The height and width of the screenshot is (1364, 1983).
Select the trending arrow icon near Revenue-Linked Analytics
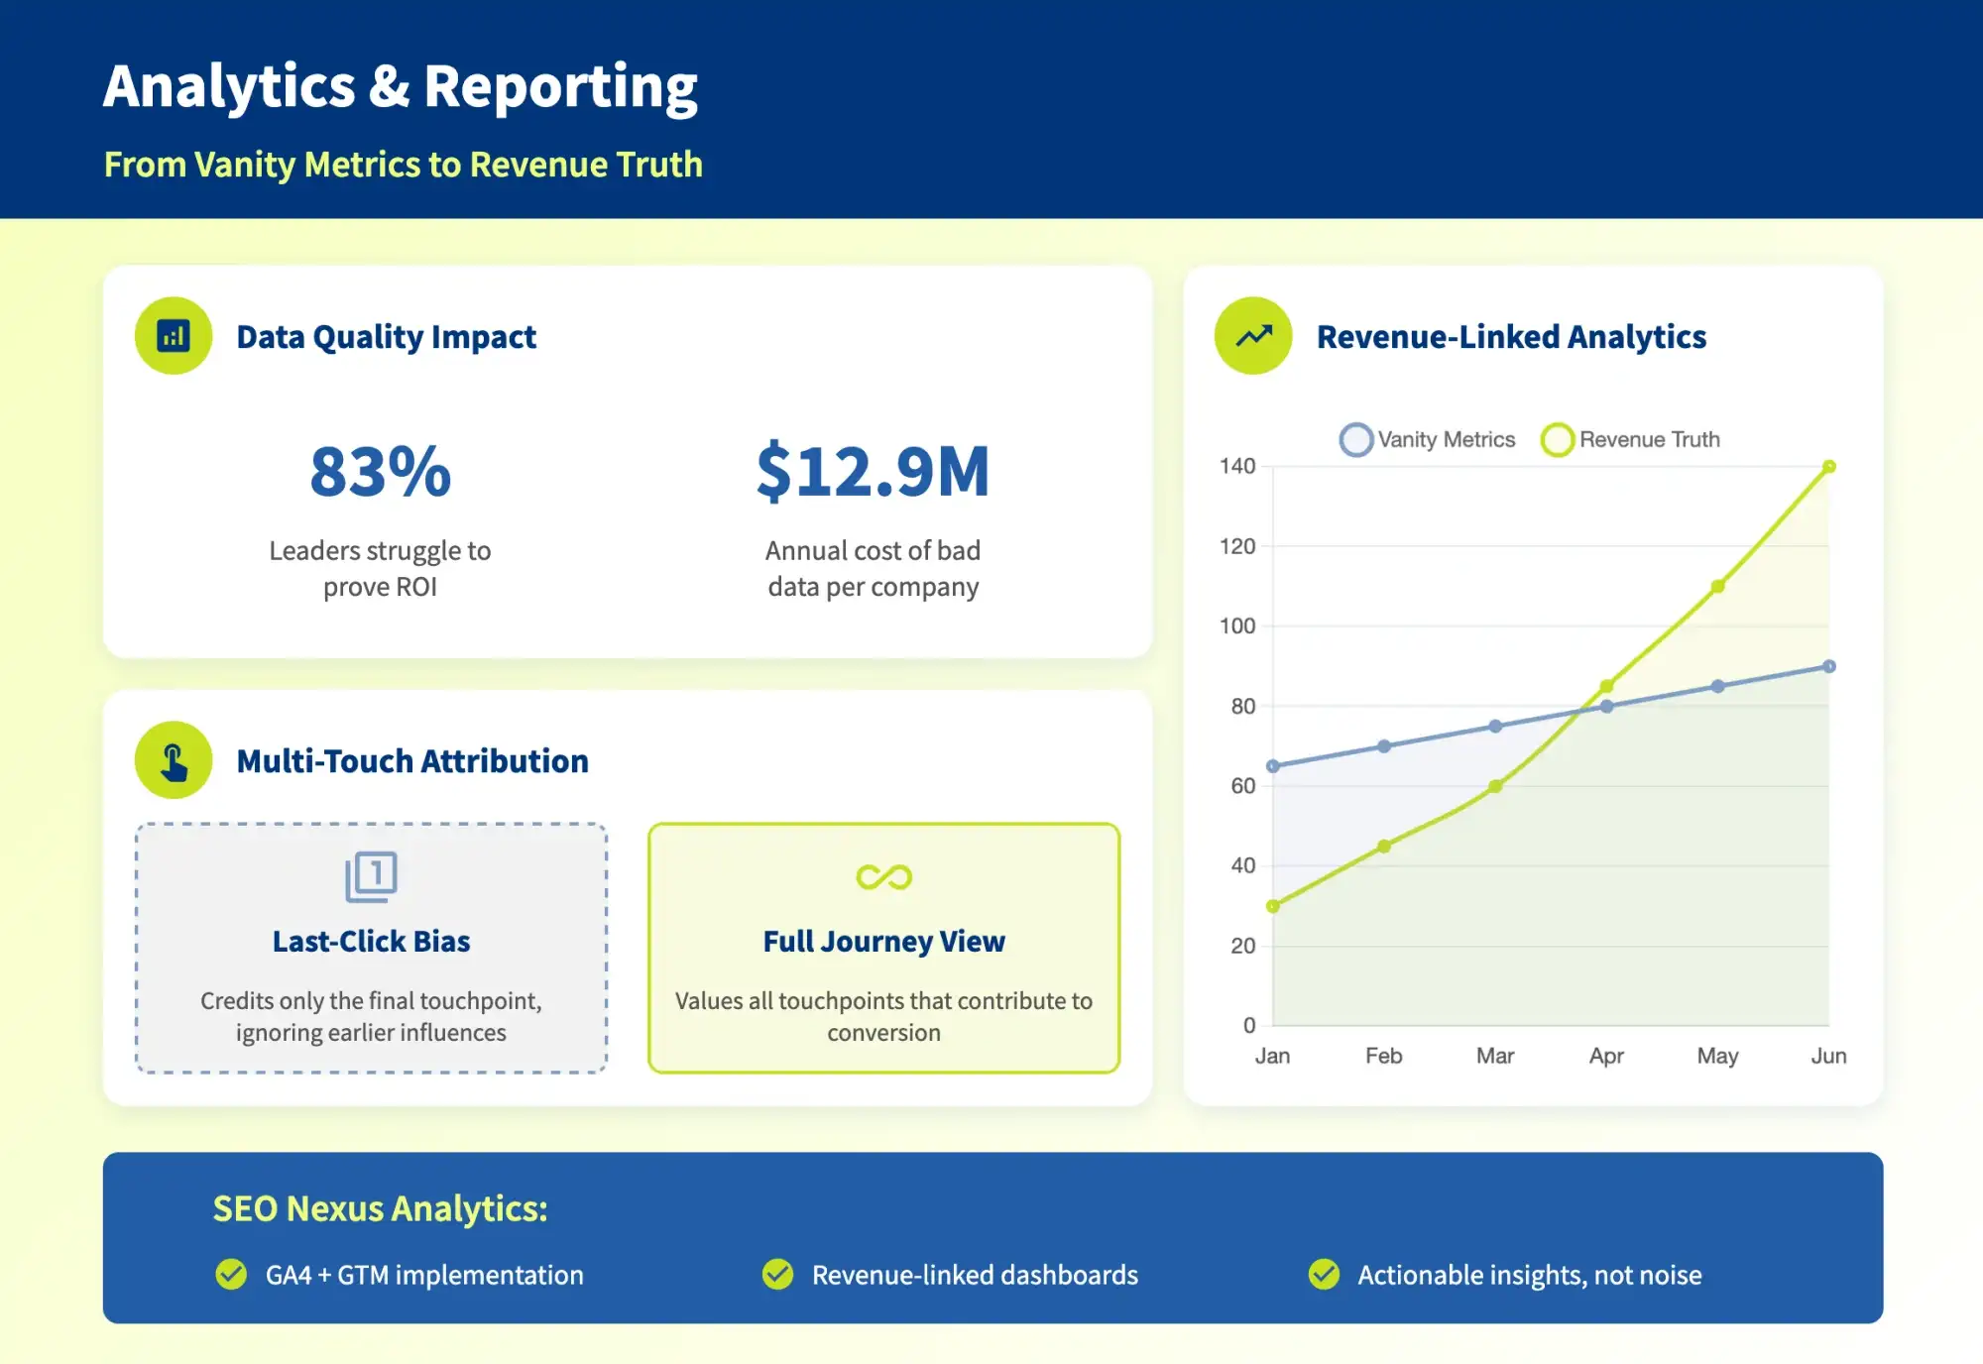(1251, 336)
